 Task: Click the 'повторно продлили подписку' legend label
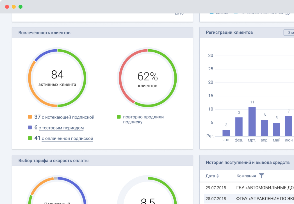point(143,119)
